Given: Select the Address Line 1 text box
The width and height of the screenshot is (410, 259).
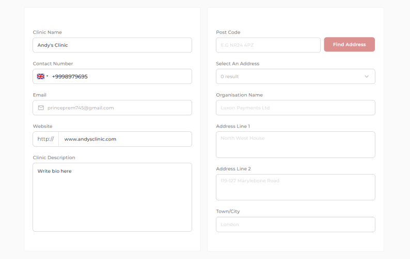Looking at the screenshot, I should [295, 145].
